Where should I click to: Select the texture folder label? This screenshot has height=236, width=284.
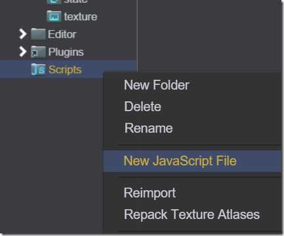pos(81,16)
